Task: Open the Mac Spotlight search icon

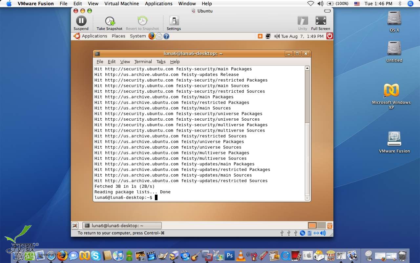Action: 410,4
